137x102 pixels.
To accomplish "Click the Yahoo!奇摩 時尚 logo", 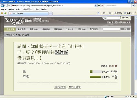I will pyautogui.click(x=18, y=21).
